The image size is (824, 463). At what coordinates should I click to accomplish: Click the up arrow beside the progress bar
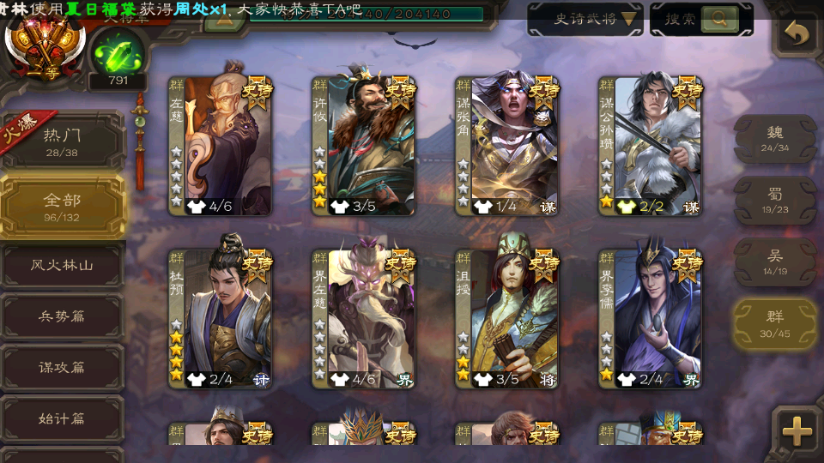[224, 20]
